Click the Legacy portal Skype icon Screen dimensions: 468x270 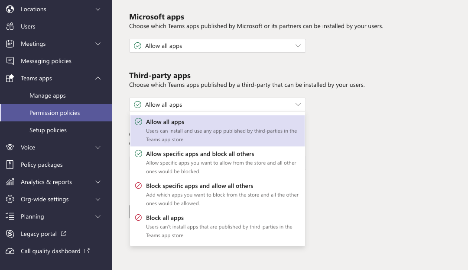(x=10, y=234)
